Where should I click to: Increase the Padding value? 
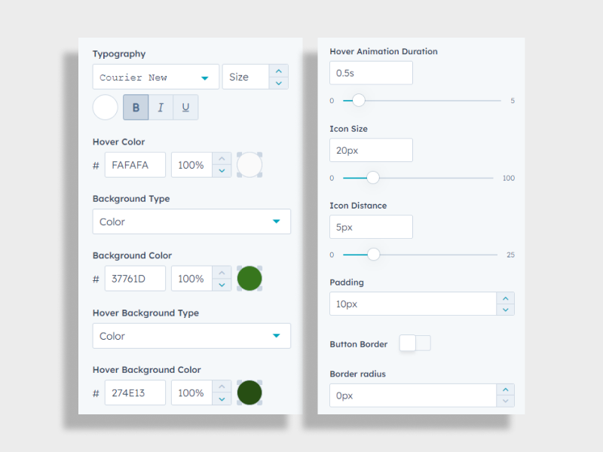pyautogui.click(x=506, y=299)
